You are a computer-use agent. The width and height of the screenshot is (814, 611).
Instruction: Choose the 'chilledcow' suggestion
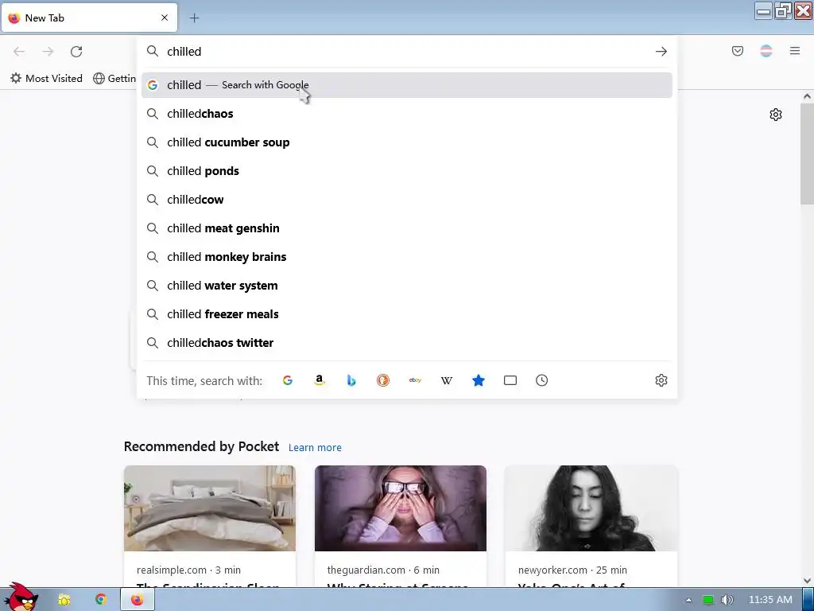tap(406, 200)
